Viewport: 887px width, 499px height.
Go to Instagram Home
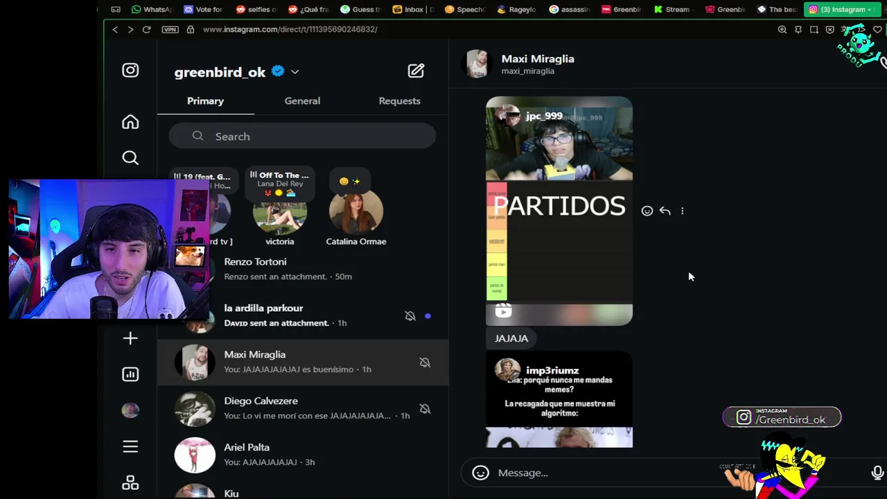pyautogui.click(x=130, y=122)
